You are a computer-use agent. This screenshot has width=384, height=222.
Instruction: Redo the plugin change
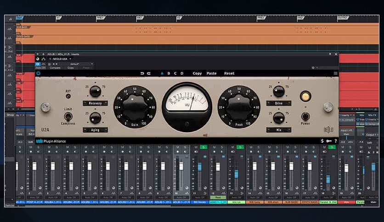(149, 73)
